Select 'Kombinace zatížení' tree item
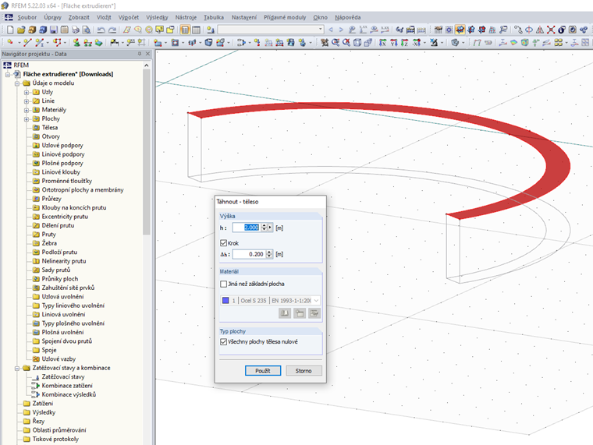593x445 pixels. pyautogui.click(x=67, y=386)
